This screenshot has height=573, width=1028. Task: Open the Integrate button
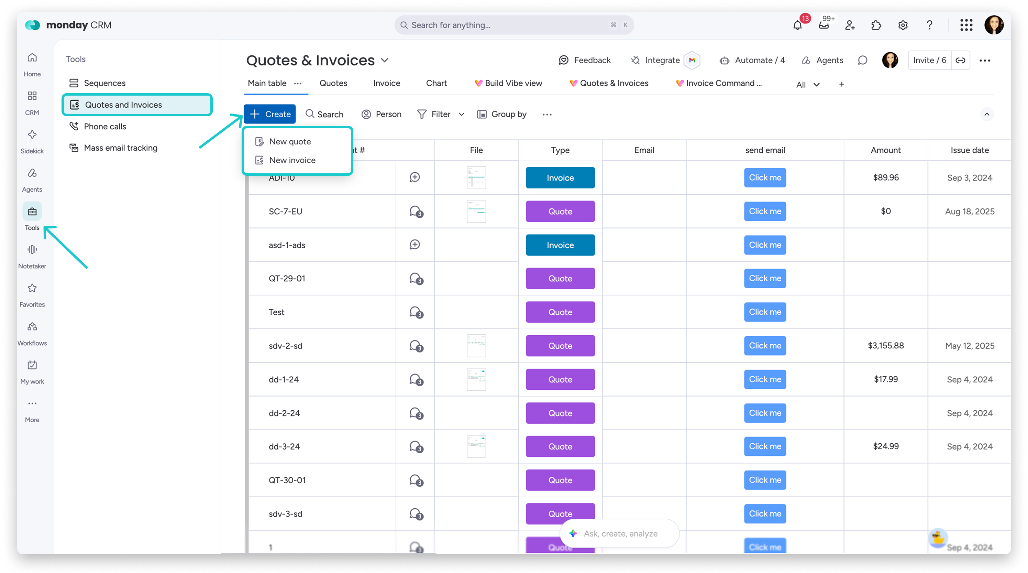(655, 60)
